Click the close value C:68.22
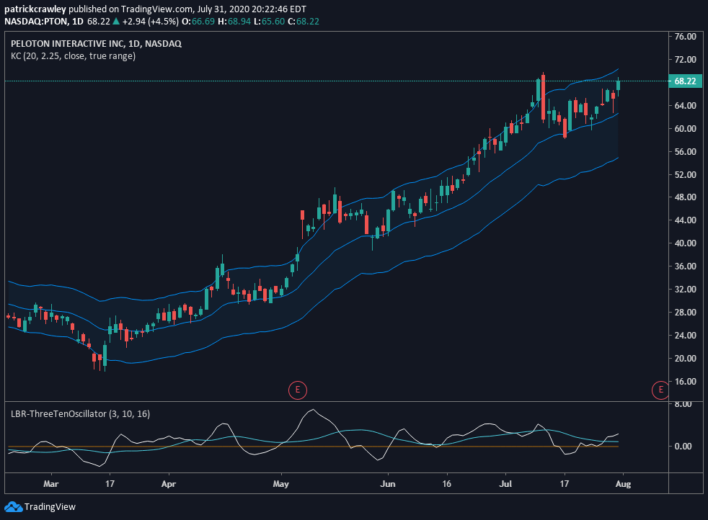 pyautogui.click(x=304, y=21)
